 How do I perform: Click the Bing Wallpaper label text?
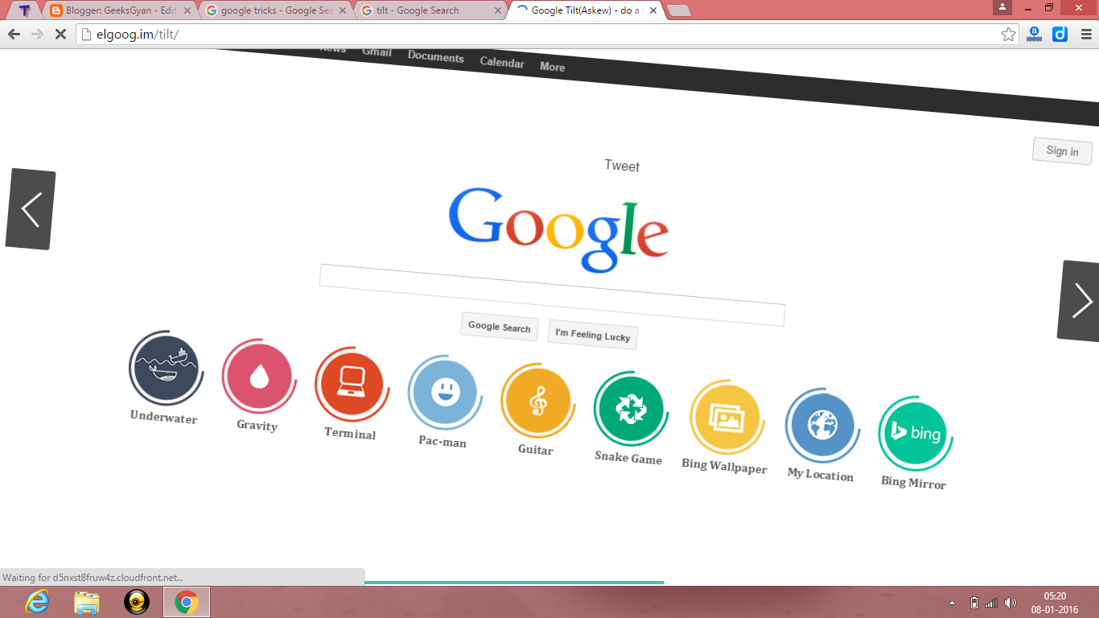click(x=724, y=465)
